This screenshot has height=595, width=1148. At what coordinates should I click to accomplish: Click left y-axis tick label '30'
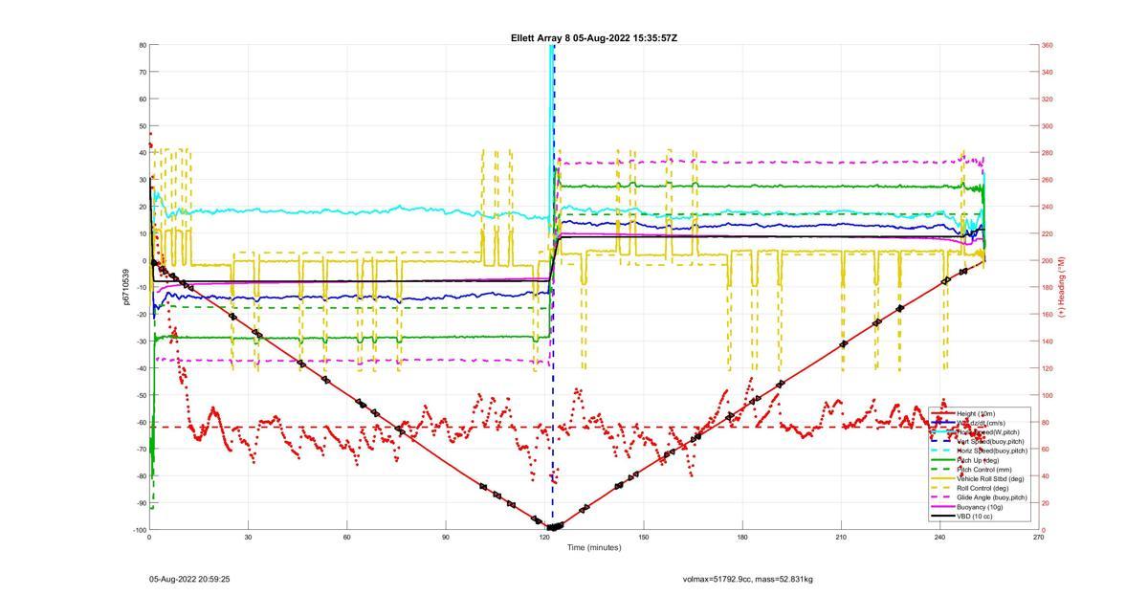click(143, 180)
